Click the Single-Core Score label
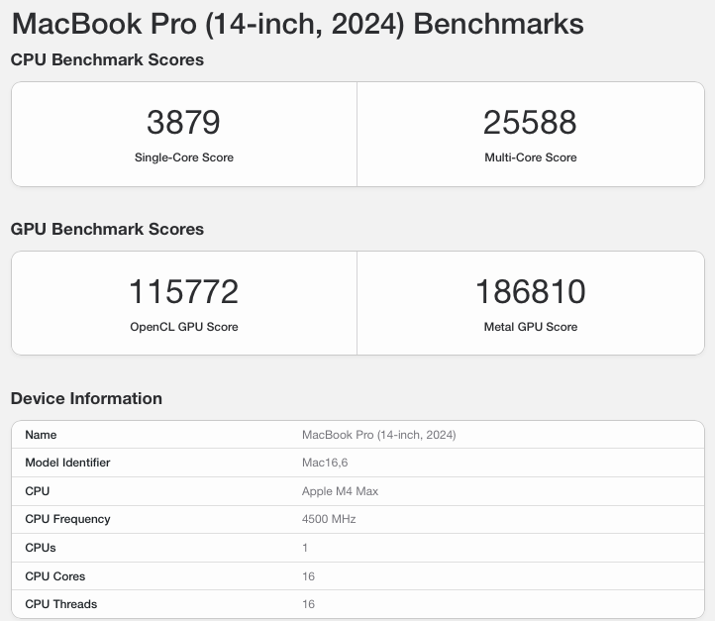Screen dimensions: 715x621 click(184, 157)
